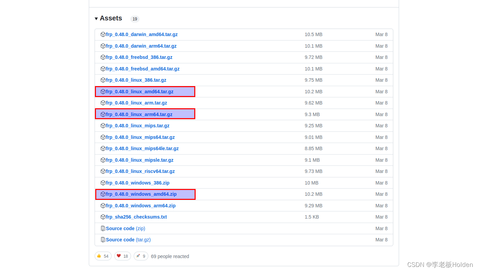Download frp_0.48.0_windows_amd64.zip
The image size is (478, 271).
[141, 194]
